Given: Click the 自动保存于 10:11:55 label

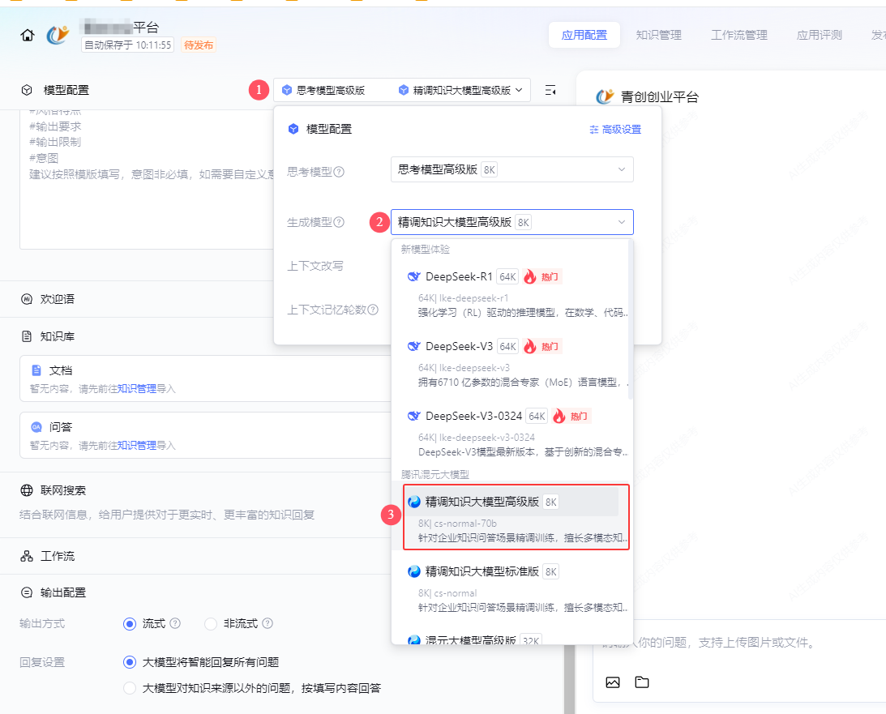Looking at the screenshot, I should [x=128, y=45].
